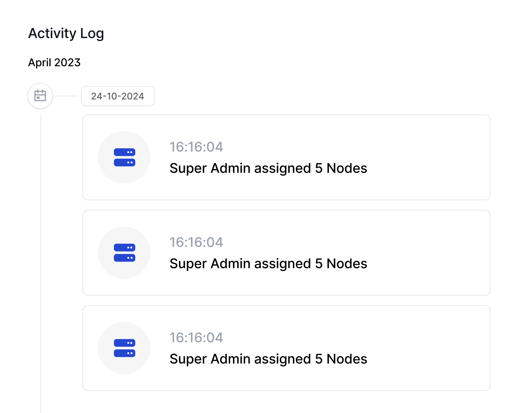The width and height of the screenshot is (512, 413).
Task: Select the 16:16:04 timestamp in second log entry
Action: [x=196, y=242]
